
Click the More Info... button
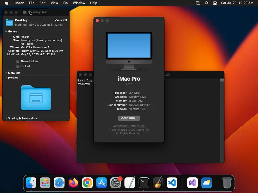click(x=129, y=118)
